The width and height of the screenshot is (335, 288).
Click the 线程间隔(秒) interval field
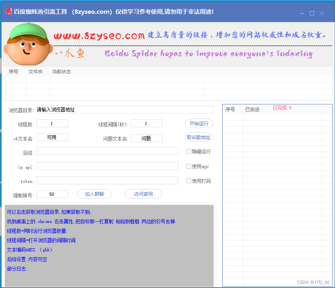pos(147,123)
